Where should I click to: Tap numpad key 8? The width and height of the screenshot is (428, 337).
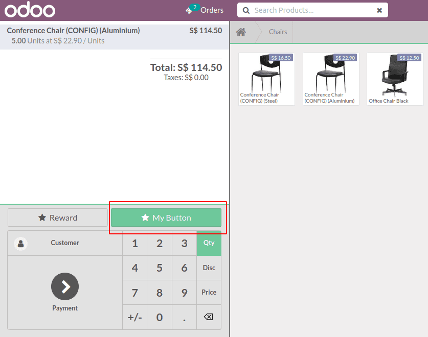click(x=160, y=293)
